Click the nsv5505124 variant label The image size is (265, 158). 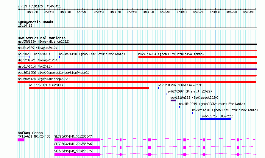[x=43, y=79]
